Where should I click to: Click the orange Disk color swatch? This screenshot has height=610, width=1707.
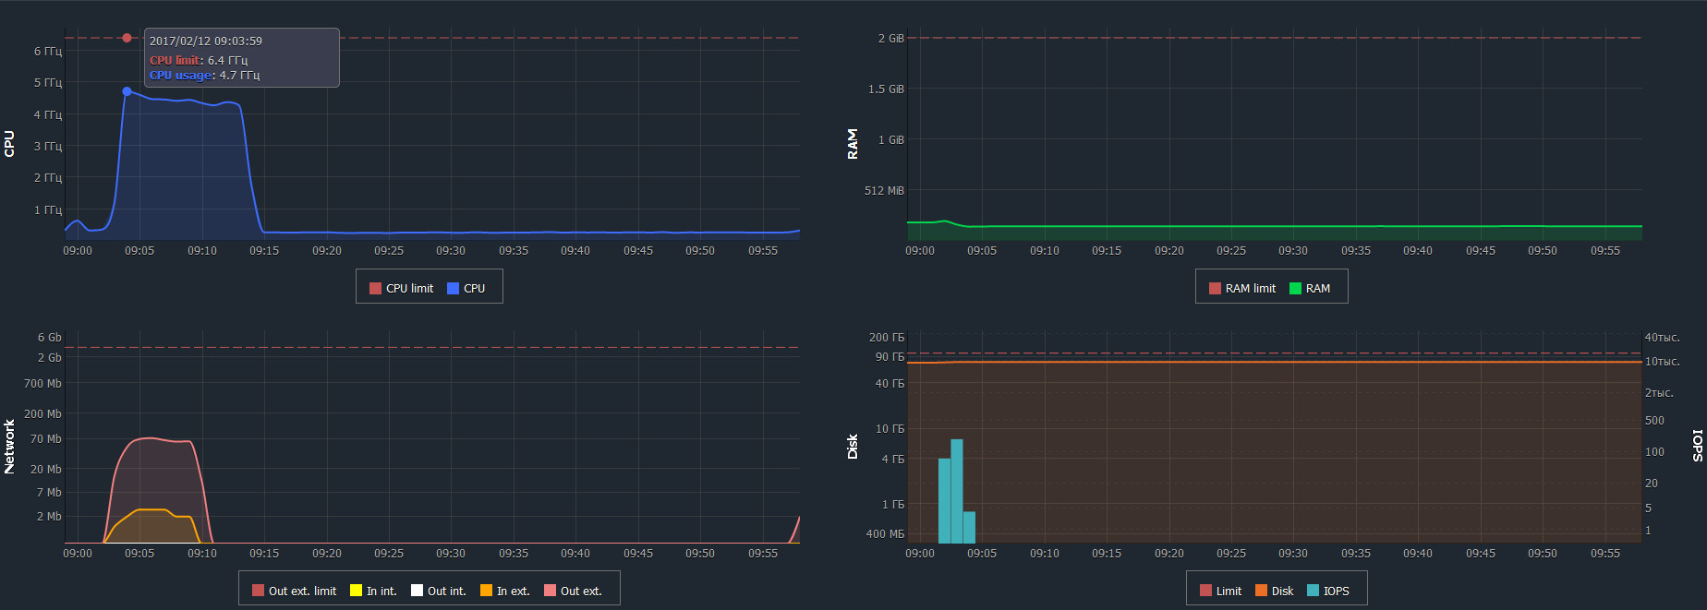click(x=1261, y=591)
